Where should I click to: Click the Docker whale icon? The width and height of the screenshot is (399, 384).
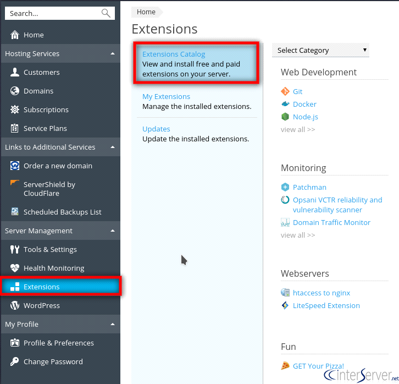[x=285, y=104]
